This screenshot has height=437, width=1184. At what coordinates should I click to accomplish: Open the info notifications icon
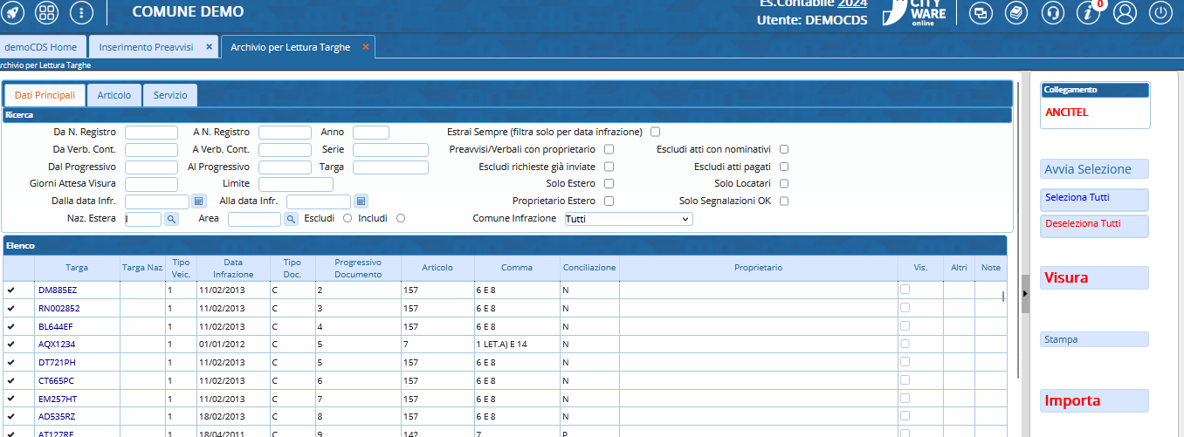click(1088, 12)
